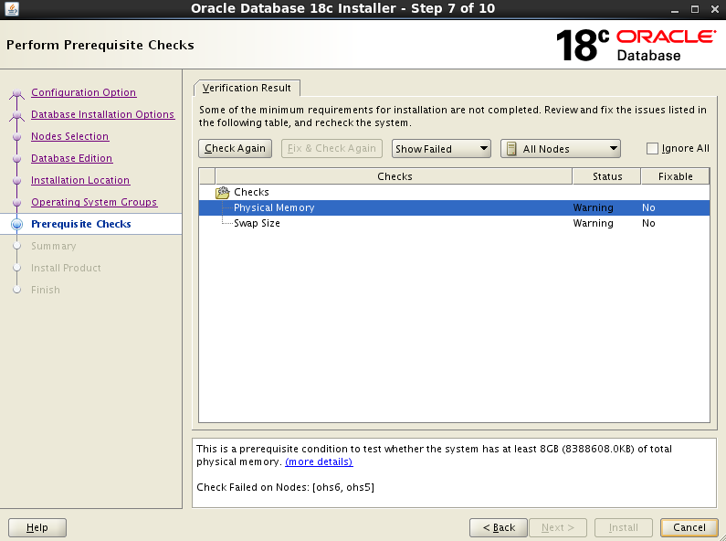Click the Prerequisite Checks step bullet icon
The height and width of the screenshot is (541, 726).
(17, 224)
